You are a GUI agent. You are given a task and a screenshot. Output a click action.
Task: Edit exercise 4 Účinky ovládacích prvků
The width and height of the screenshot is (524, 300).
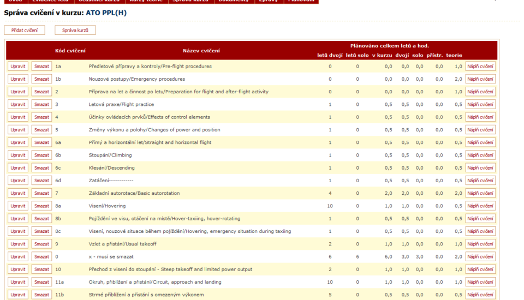point(17,117)
